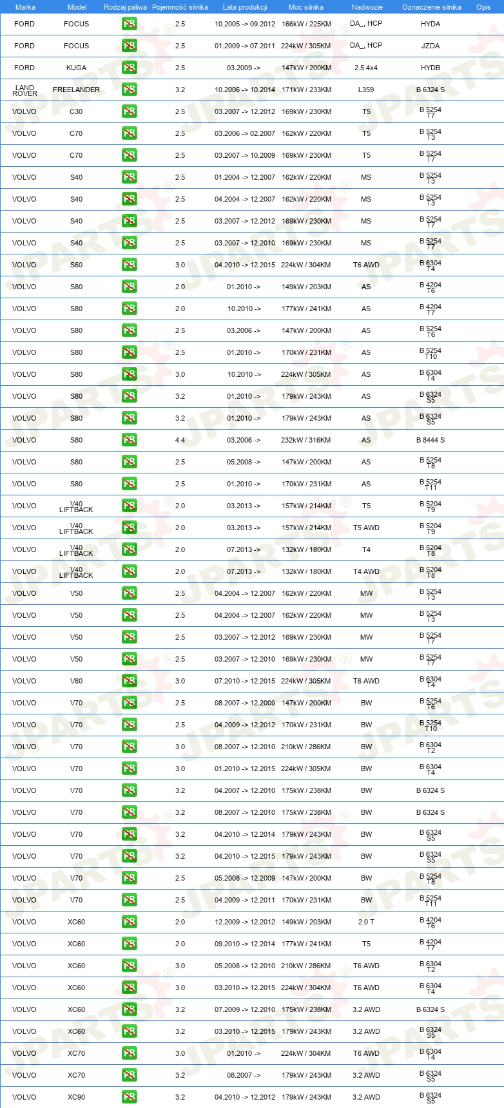Image resolution: width=504 pixels, height=1108 pixels.
Task: Click the XC90 model cell
Action: [x=76, y=1097]
